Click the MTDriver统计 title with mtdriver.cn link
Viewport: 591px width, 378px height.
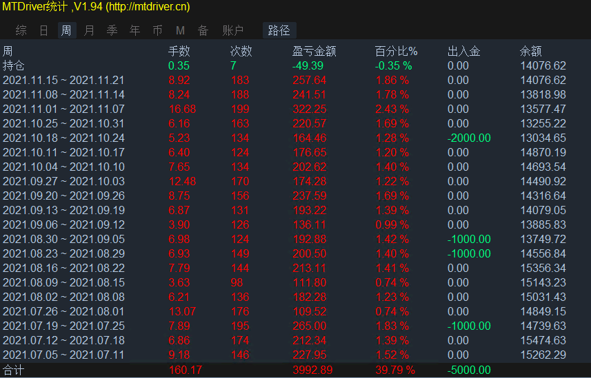click(96, 7)
